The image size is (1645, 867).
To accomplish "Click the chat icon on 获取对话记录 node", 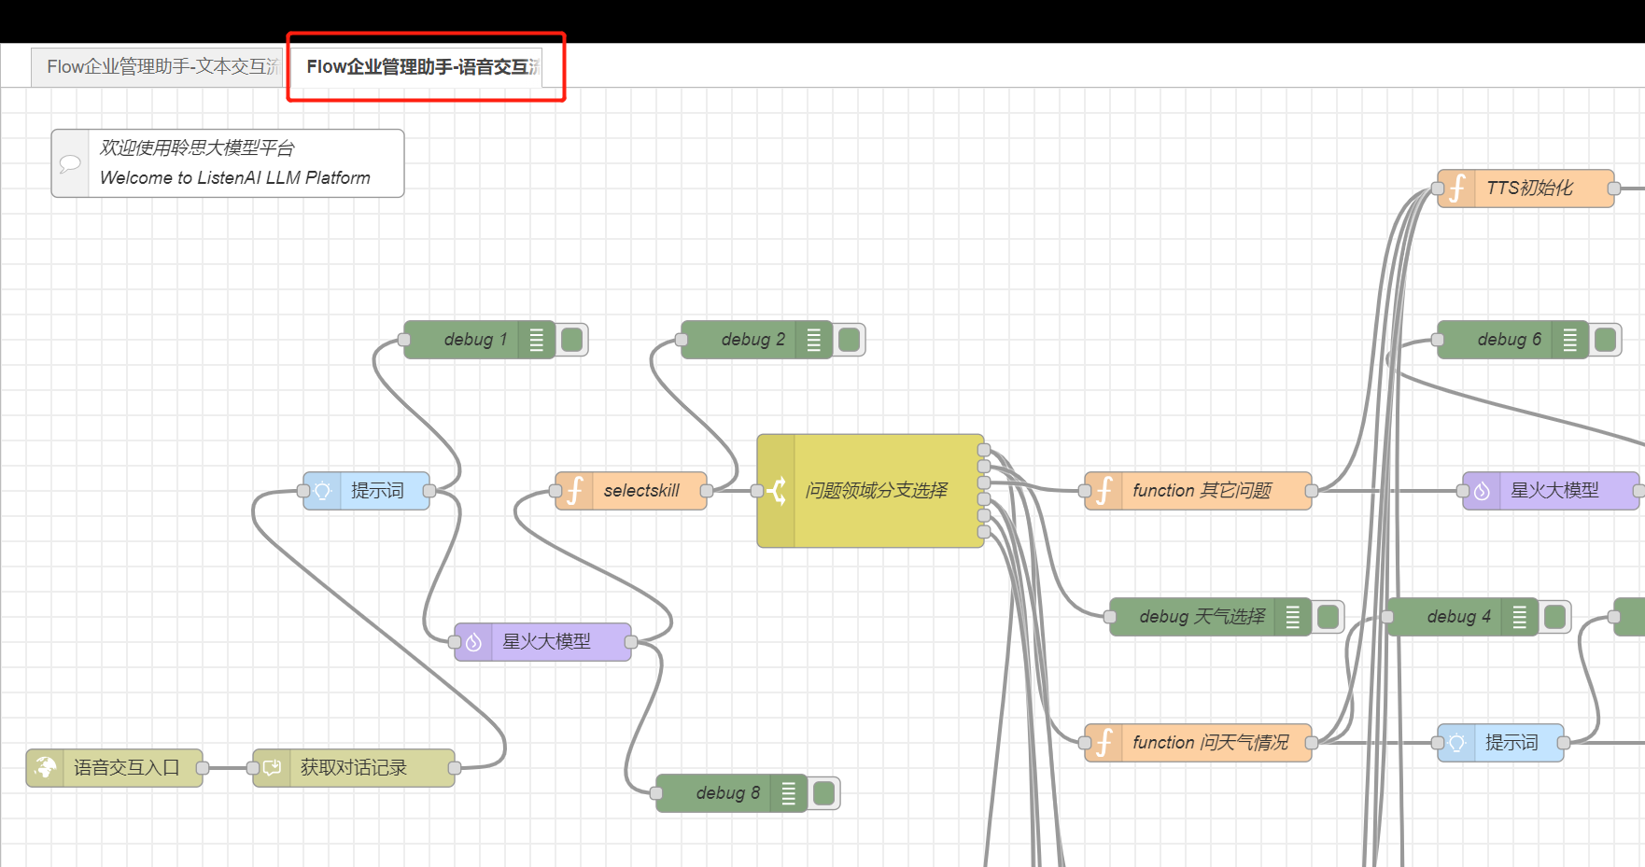I will pyautogui.click(x=273, y=768).
